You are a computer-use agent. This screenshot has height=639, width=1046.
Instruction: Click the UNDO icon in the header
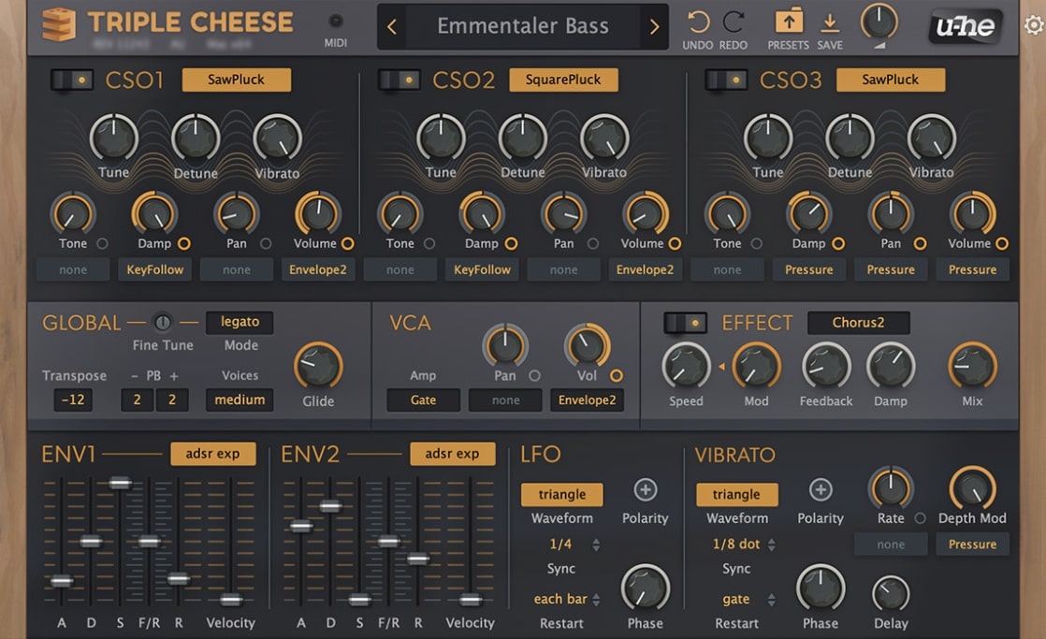tap(698, 23)
